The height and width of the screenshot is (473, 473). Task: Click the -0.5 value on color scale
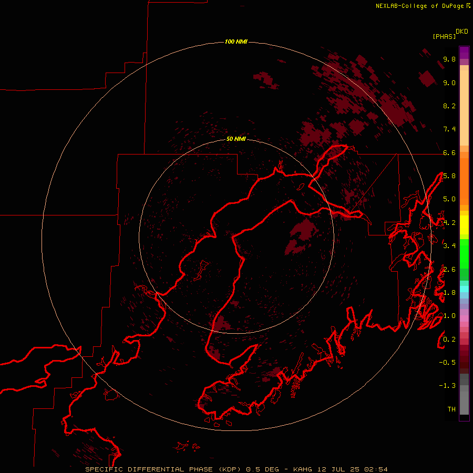447,363
